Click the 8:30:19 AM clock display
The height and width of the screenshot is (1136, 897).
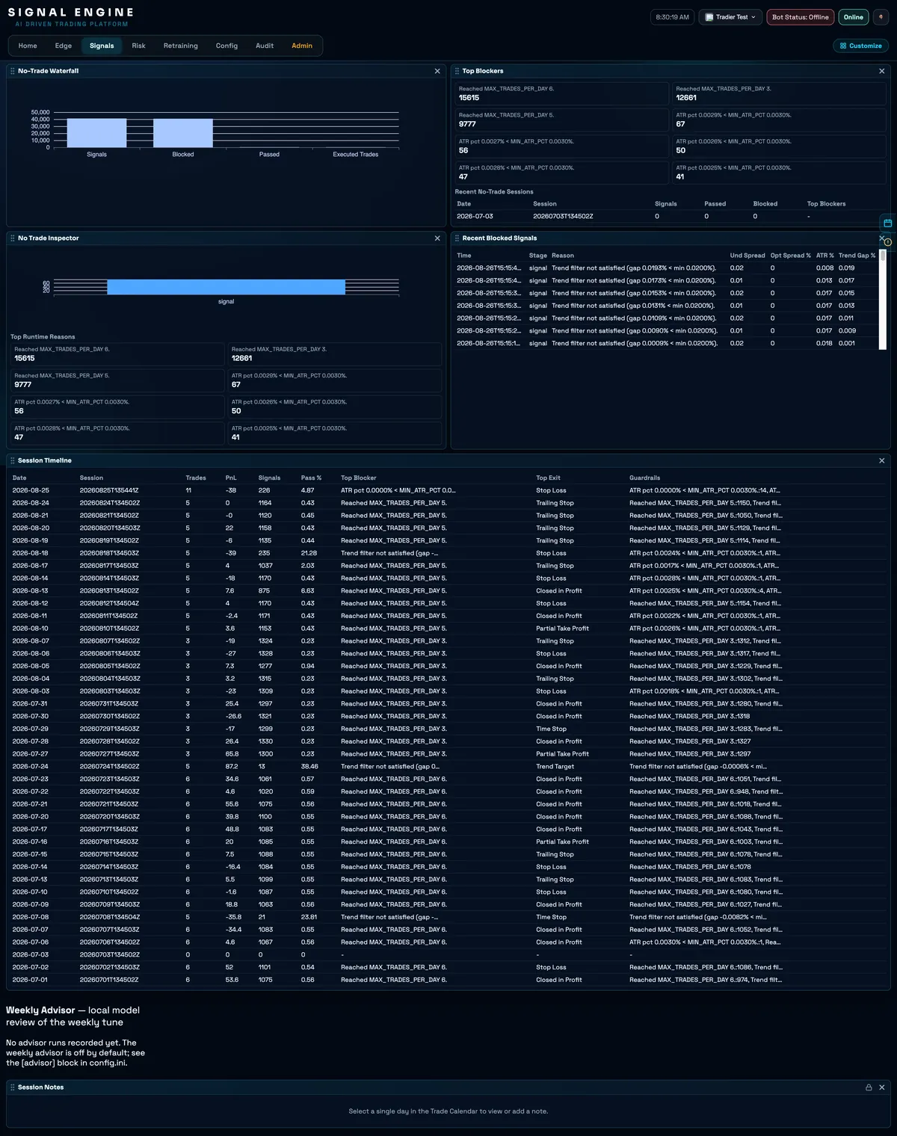(x=672, y=17)
